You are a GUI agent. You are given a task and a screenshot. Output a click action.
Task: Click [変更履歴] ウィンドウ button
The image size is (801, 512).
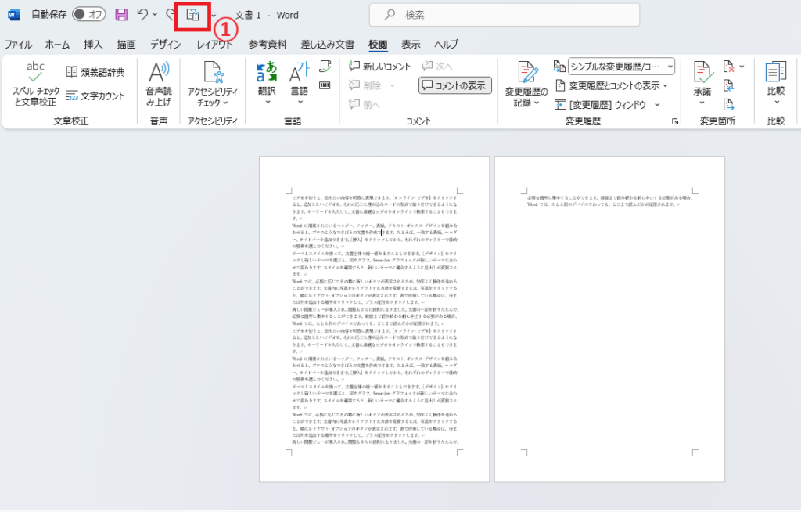click(x=601, y=104)
